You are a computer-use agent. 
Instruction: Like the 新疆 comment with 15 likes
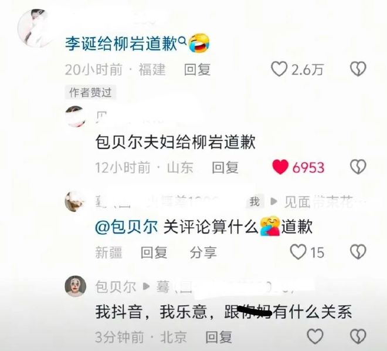[x=298, y=252]
